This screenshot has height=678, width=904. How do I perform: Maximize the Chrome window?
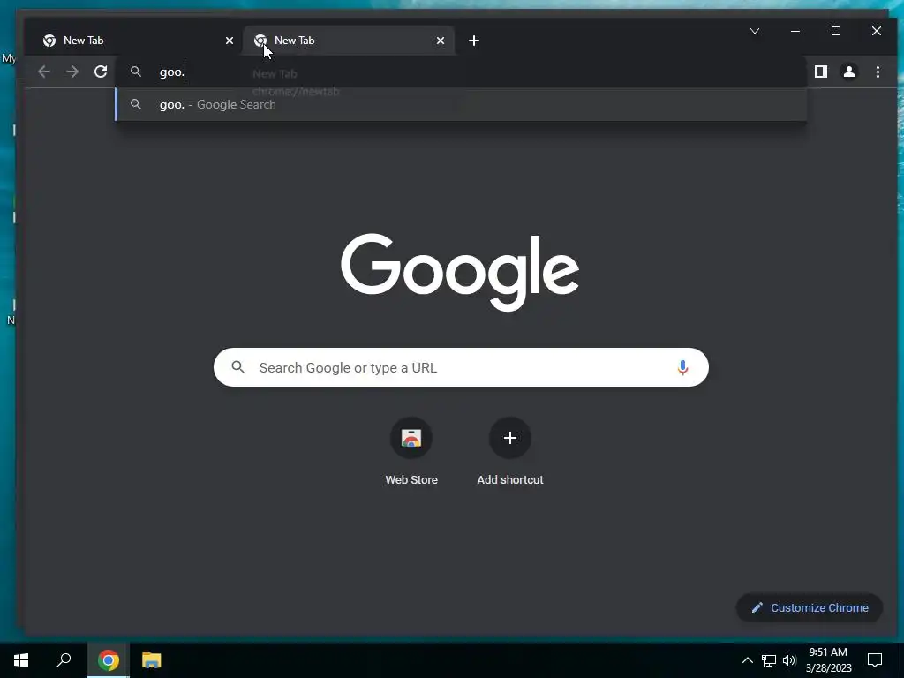click(x=836, y=31)
